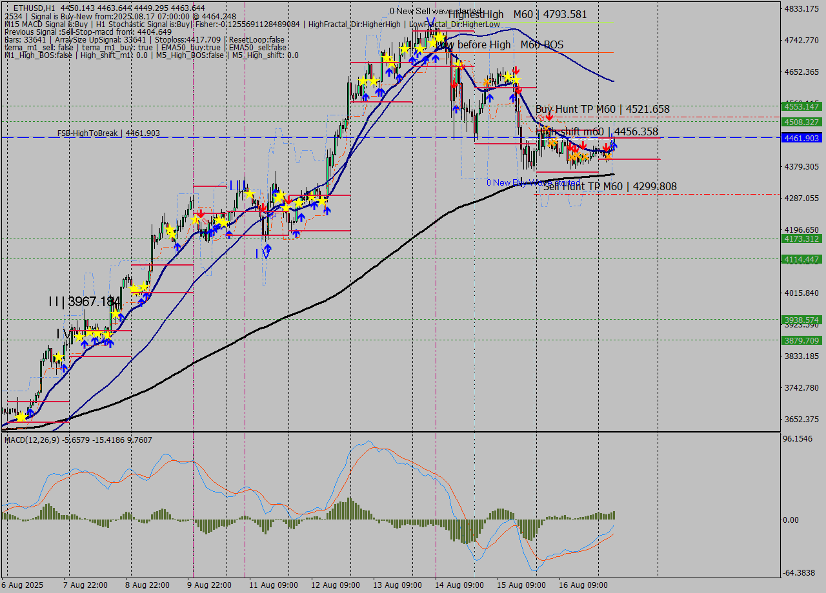Click the green 3879.709 price level tag
Viewport: 826px width, 593px height.
(801, 340)
